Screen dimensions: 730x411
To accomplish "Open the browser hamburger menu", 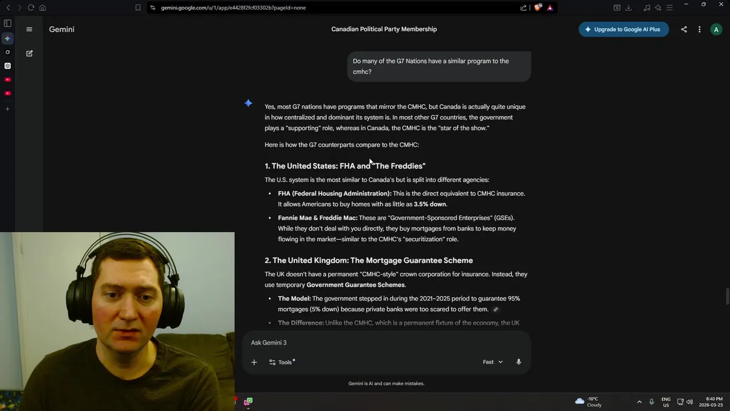I will 670,7.
